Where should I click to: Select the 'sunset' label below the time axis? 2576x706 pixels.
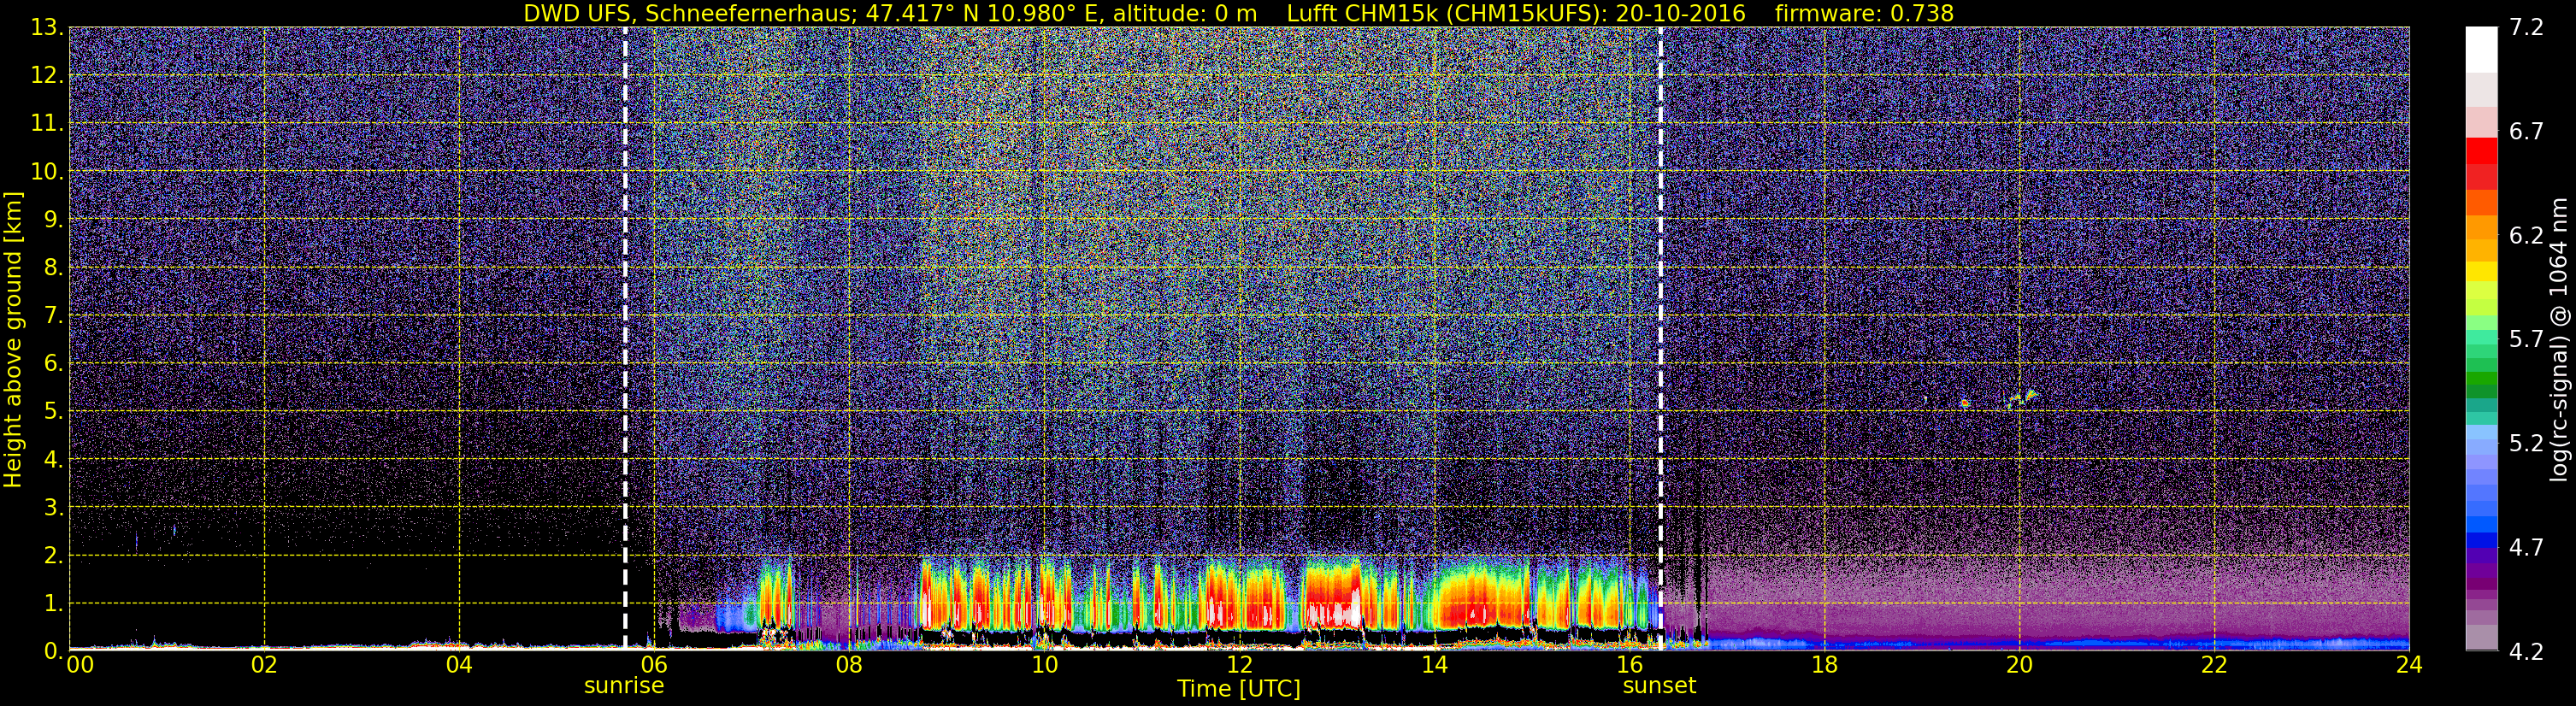1659,686
